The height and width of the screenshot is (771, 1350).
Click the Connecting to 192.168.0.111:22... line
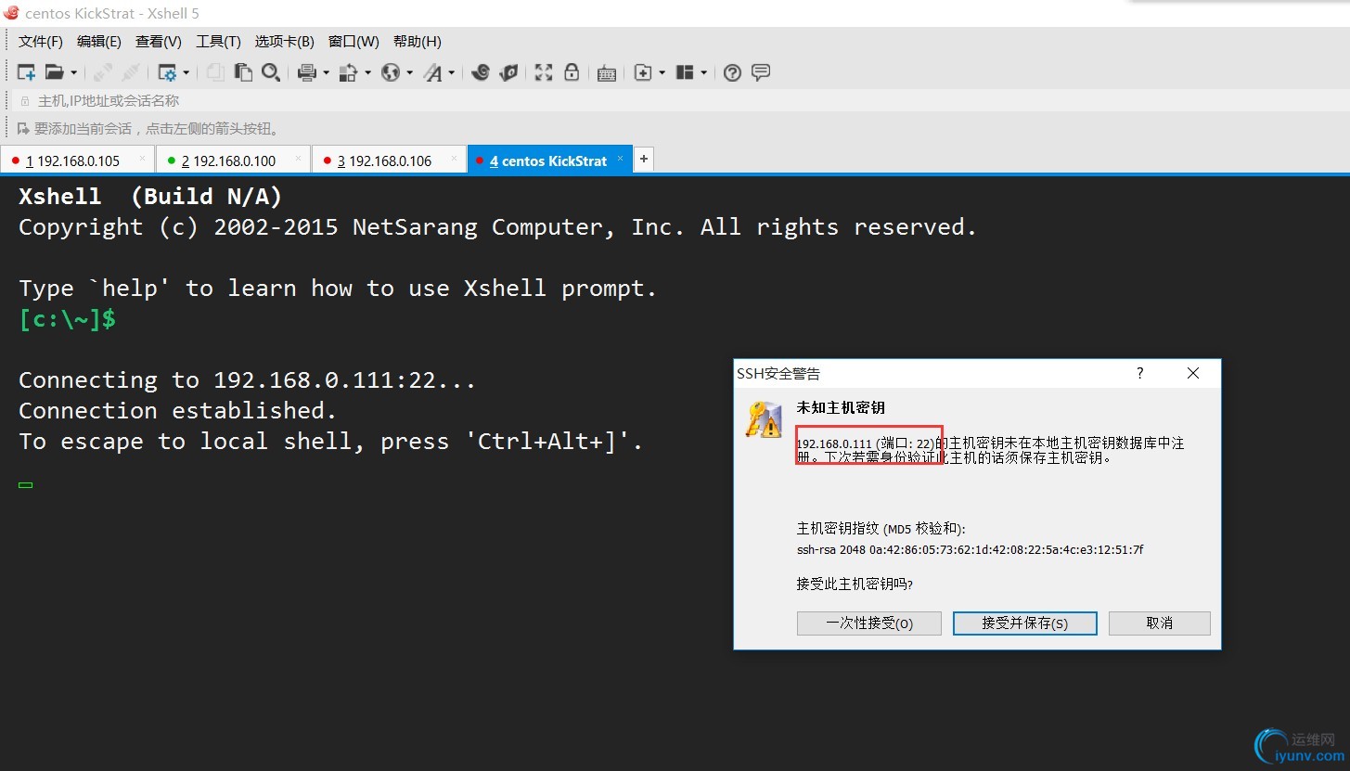pyautogui.click(x=247, y=379)
